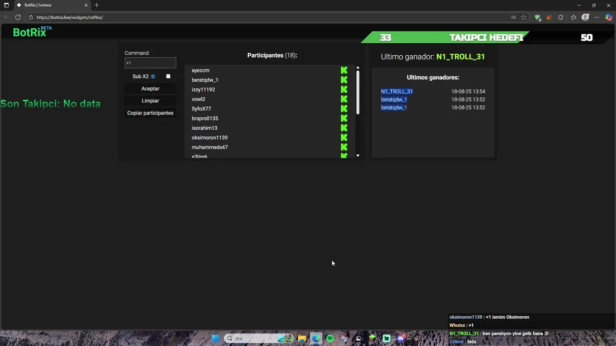The image size is (616, 346).
Task: Open the browser profile avatar
Action: coord(585,17)
